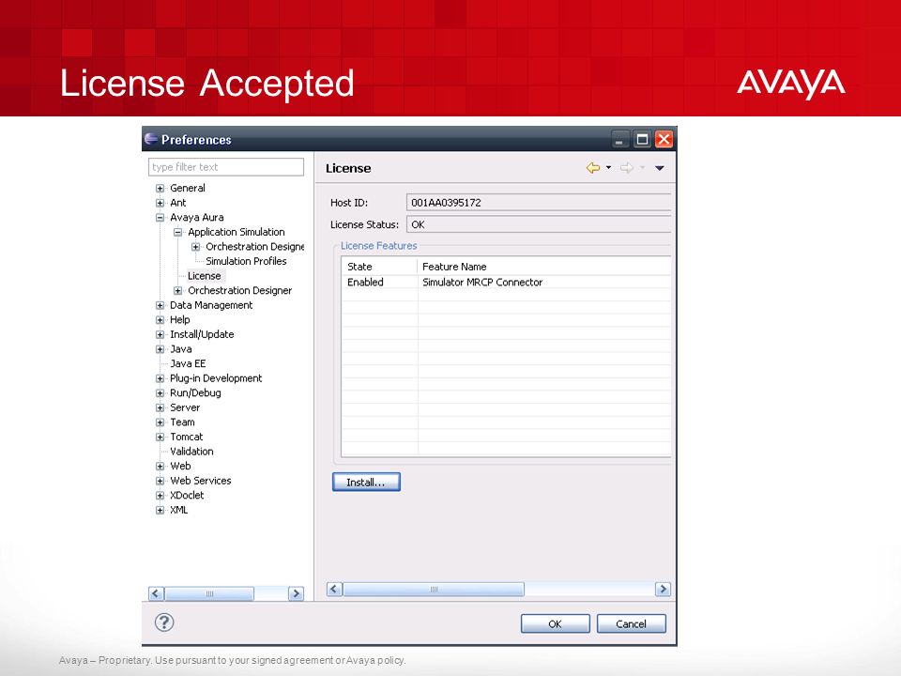Expand Orchestration Designer node below License
The image size is (901, 676).
pyautogui.click(x=178, y=291)
